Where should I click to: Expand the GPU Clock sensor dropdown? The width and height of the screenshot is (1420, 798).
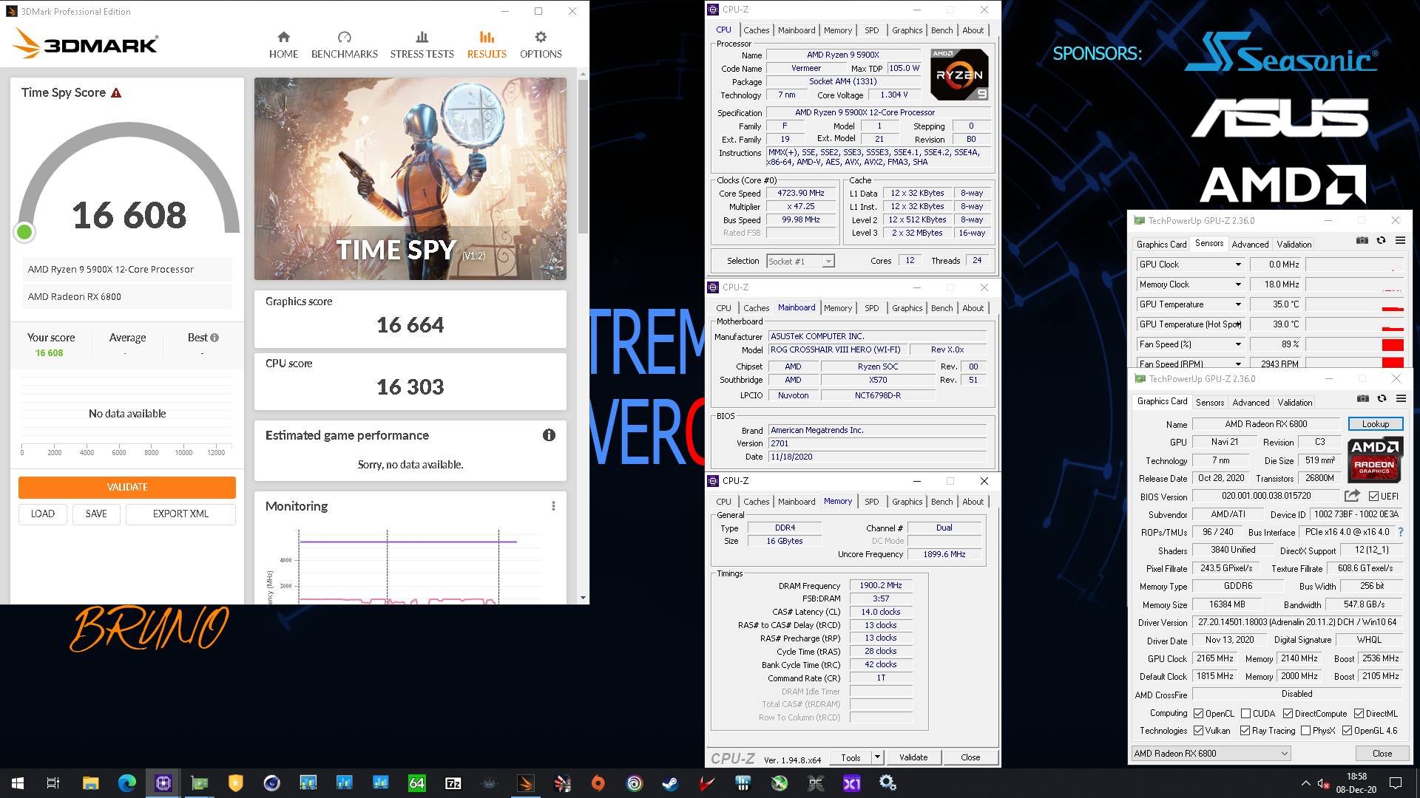1237,265
